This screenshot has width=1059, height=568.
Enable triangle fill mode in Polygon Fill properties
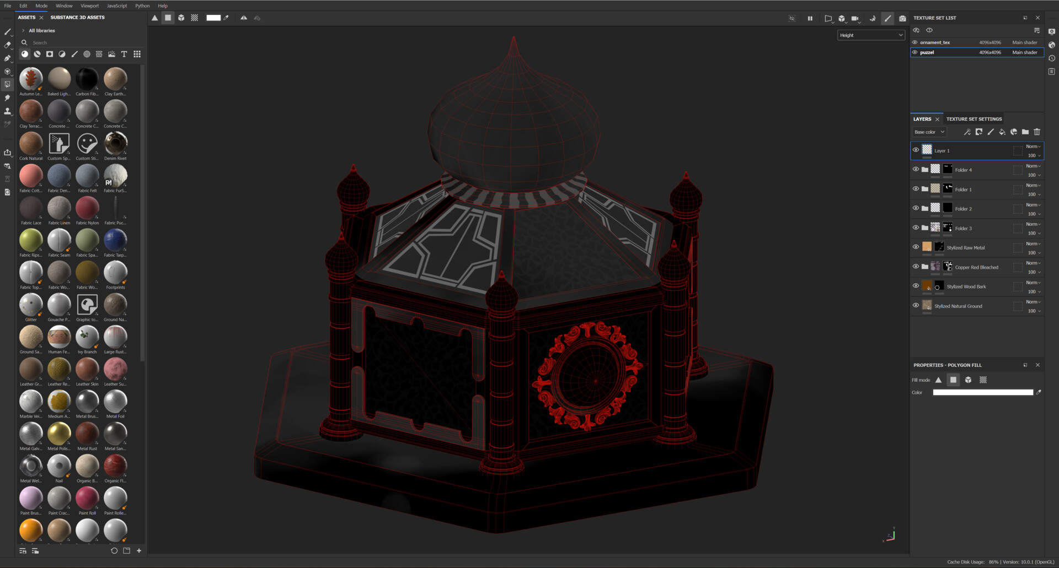pyautogui.click(x=939, y=380)
